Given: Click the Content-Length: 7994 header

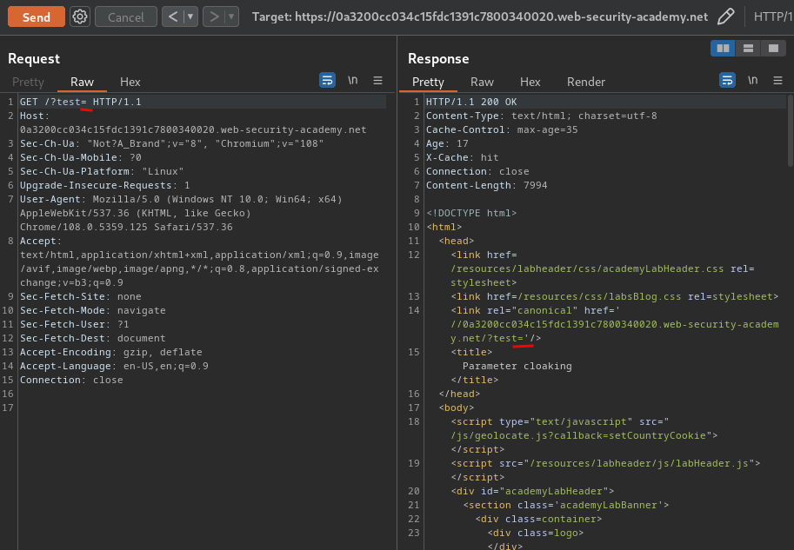Looking at the screenshot, I should click(x=486, y=185).
